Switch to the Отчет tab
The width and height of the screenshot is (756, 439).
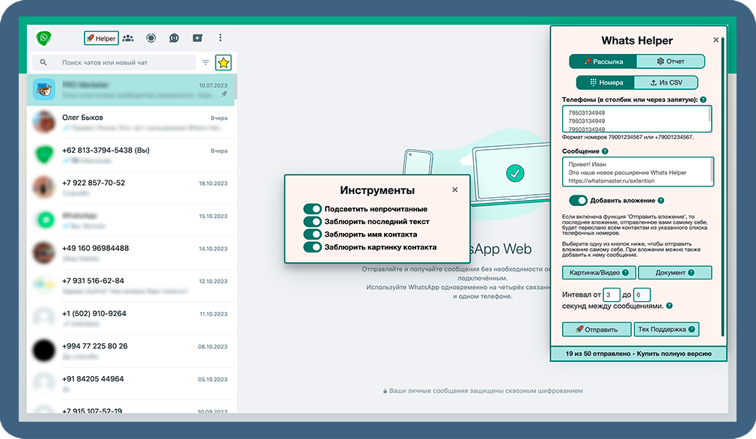click(x=671, y=61)
